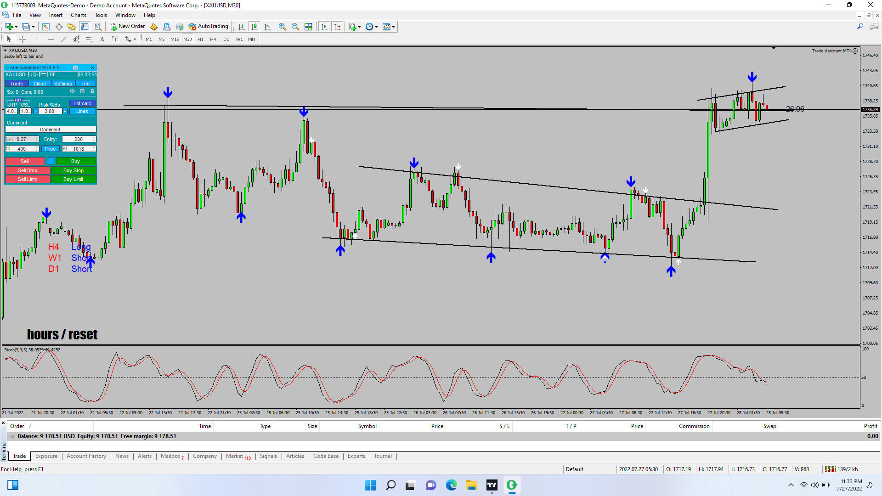Screen dimensions: 882x496
Task: Click the Candlesticks chart type icon
Action: [x=254, y=27]
